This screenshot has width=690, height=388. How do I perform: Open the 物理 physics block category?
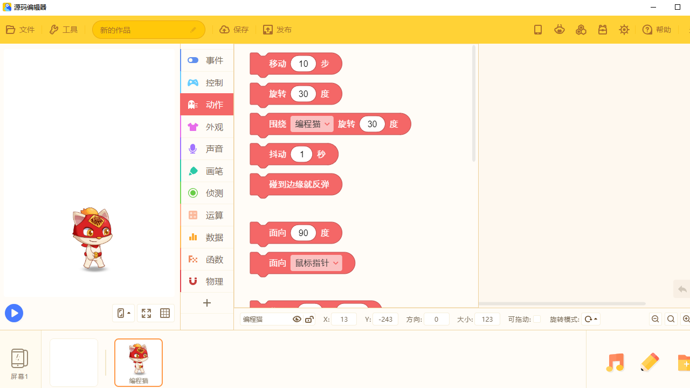(206, 281)
